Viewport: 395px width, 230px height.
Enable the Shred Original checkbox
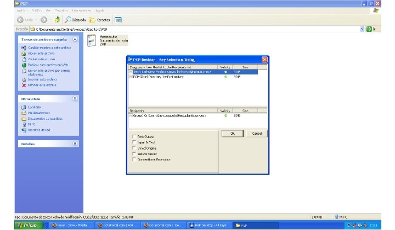click(x=134, y=148)
